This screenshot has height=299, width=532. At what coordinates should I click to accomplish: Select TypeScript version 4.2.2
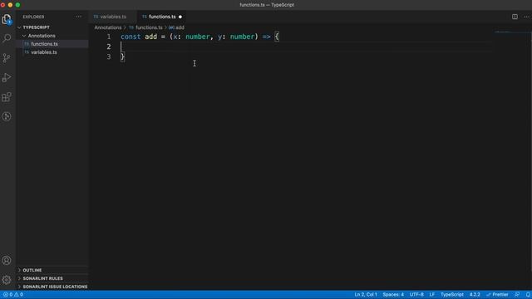[475, 295]
